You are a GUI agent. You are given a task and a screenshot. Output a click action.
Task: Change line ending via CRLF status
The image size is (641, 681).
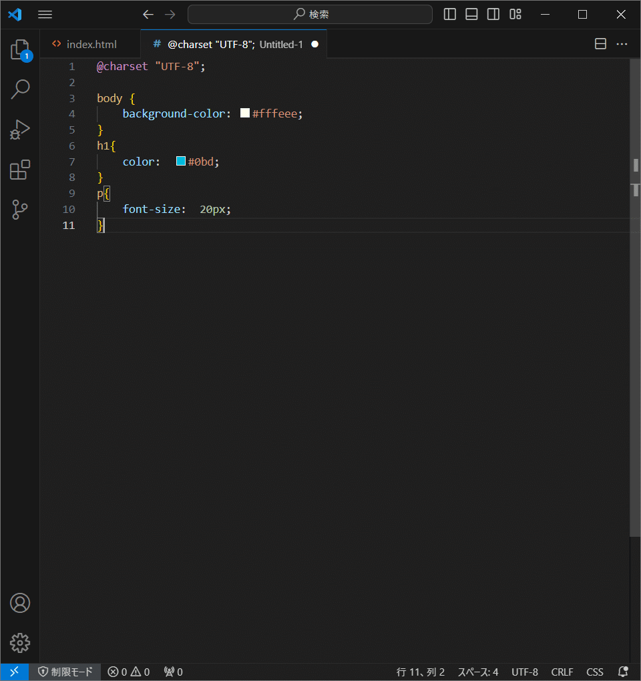coord(562,672)
